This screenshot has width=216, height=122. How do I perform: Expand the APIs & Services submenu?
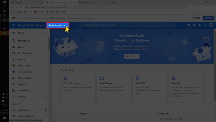pyautogui.click(x=46, y=53)
